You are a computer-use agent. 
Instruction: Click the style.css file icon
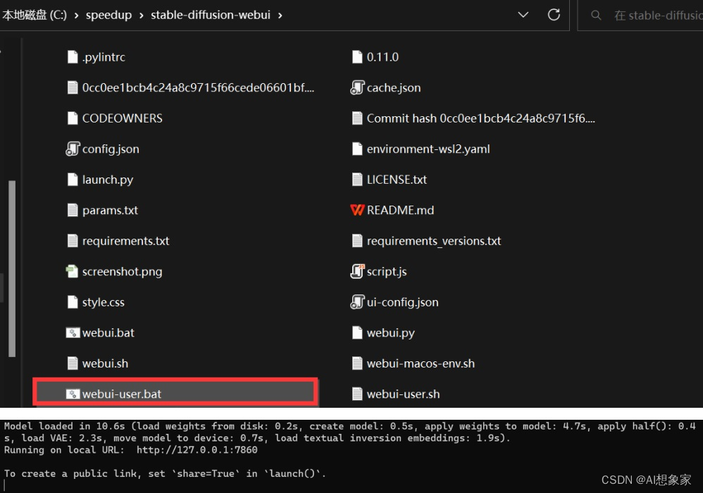[72, 302]
